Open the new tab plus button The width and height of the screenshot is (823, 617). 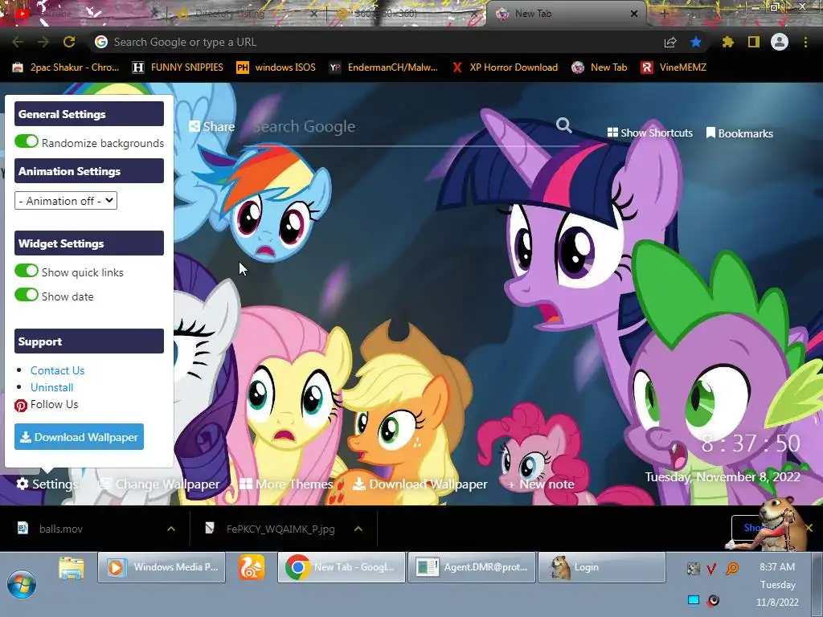coord(665,14)
